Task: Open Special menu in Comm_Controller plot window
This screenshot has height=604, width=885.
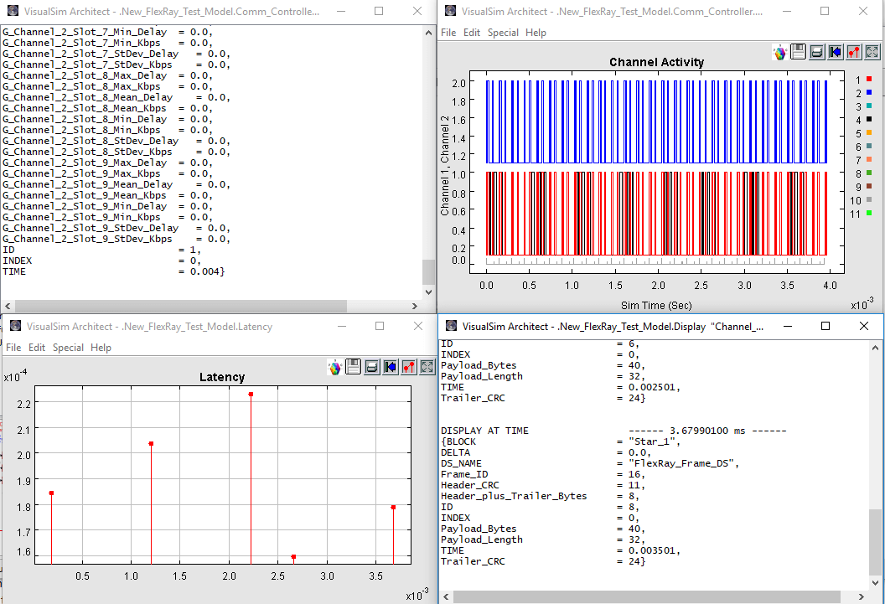Action: point(503,33)
